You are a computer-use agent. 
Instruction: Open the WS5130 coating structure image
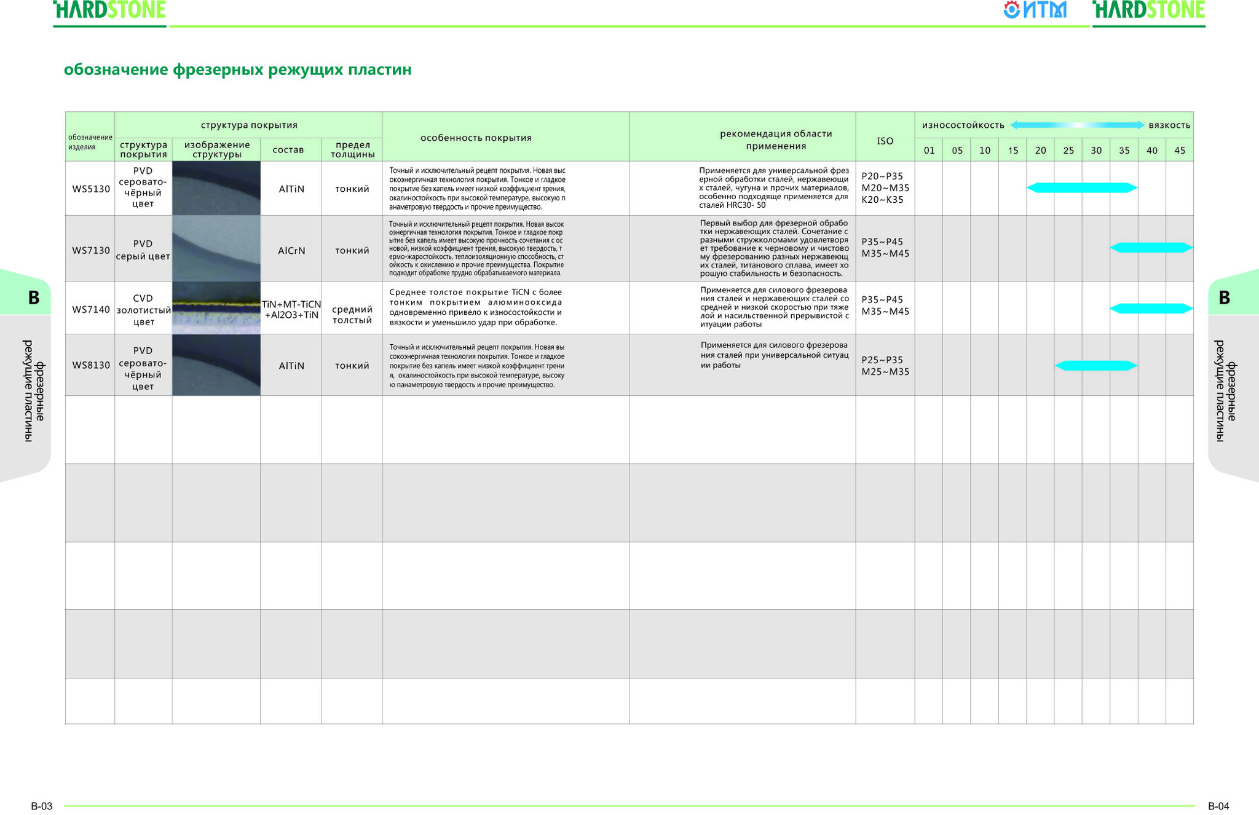click(216, 188)
